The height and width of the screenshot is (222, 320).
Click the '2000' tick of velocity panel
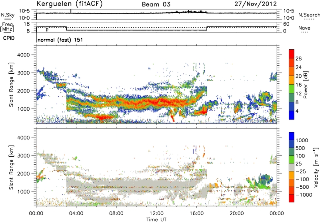coord(24,174)
